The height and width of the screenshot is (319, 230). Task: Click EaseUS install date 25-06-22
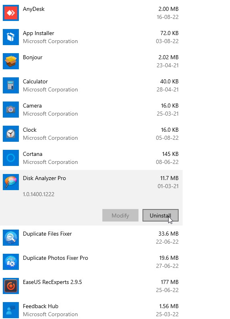click(167, 290)
